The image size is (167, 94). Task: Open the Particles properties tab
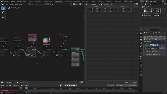point(141,59)
